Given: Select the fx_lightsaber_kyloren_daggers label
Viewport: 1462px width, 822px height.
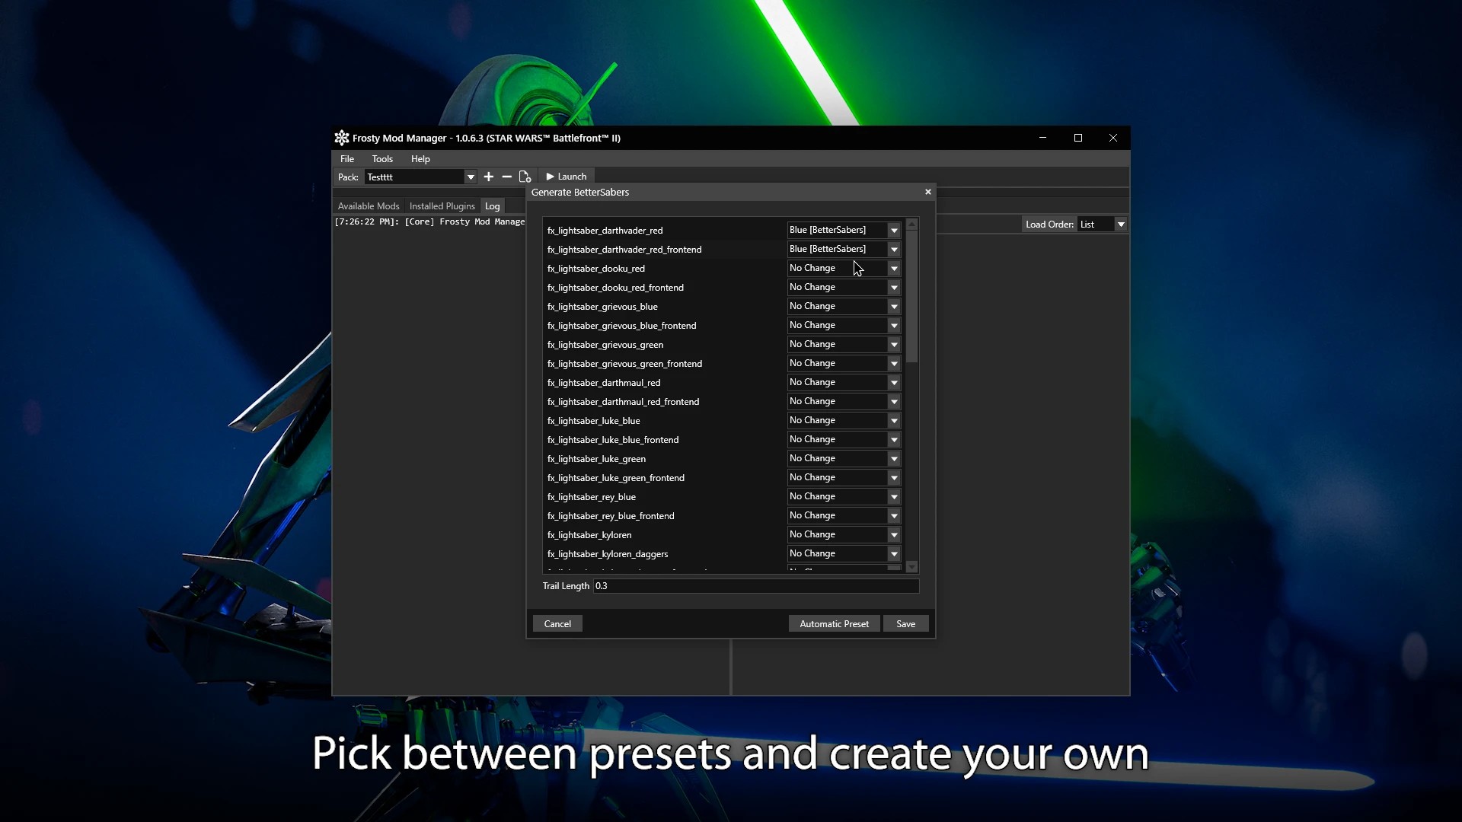Looking at the screenshot, I should [x=607, y=554].
